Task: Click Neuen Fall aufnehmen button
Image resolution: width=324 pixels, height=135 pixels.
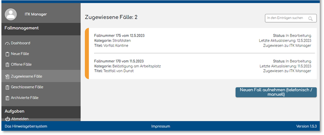Action: (x=276, y=92)
